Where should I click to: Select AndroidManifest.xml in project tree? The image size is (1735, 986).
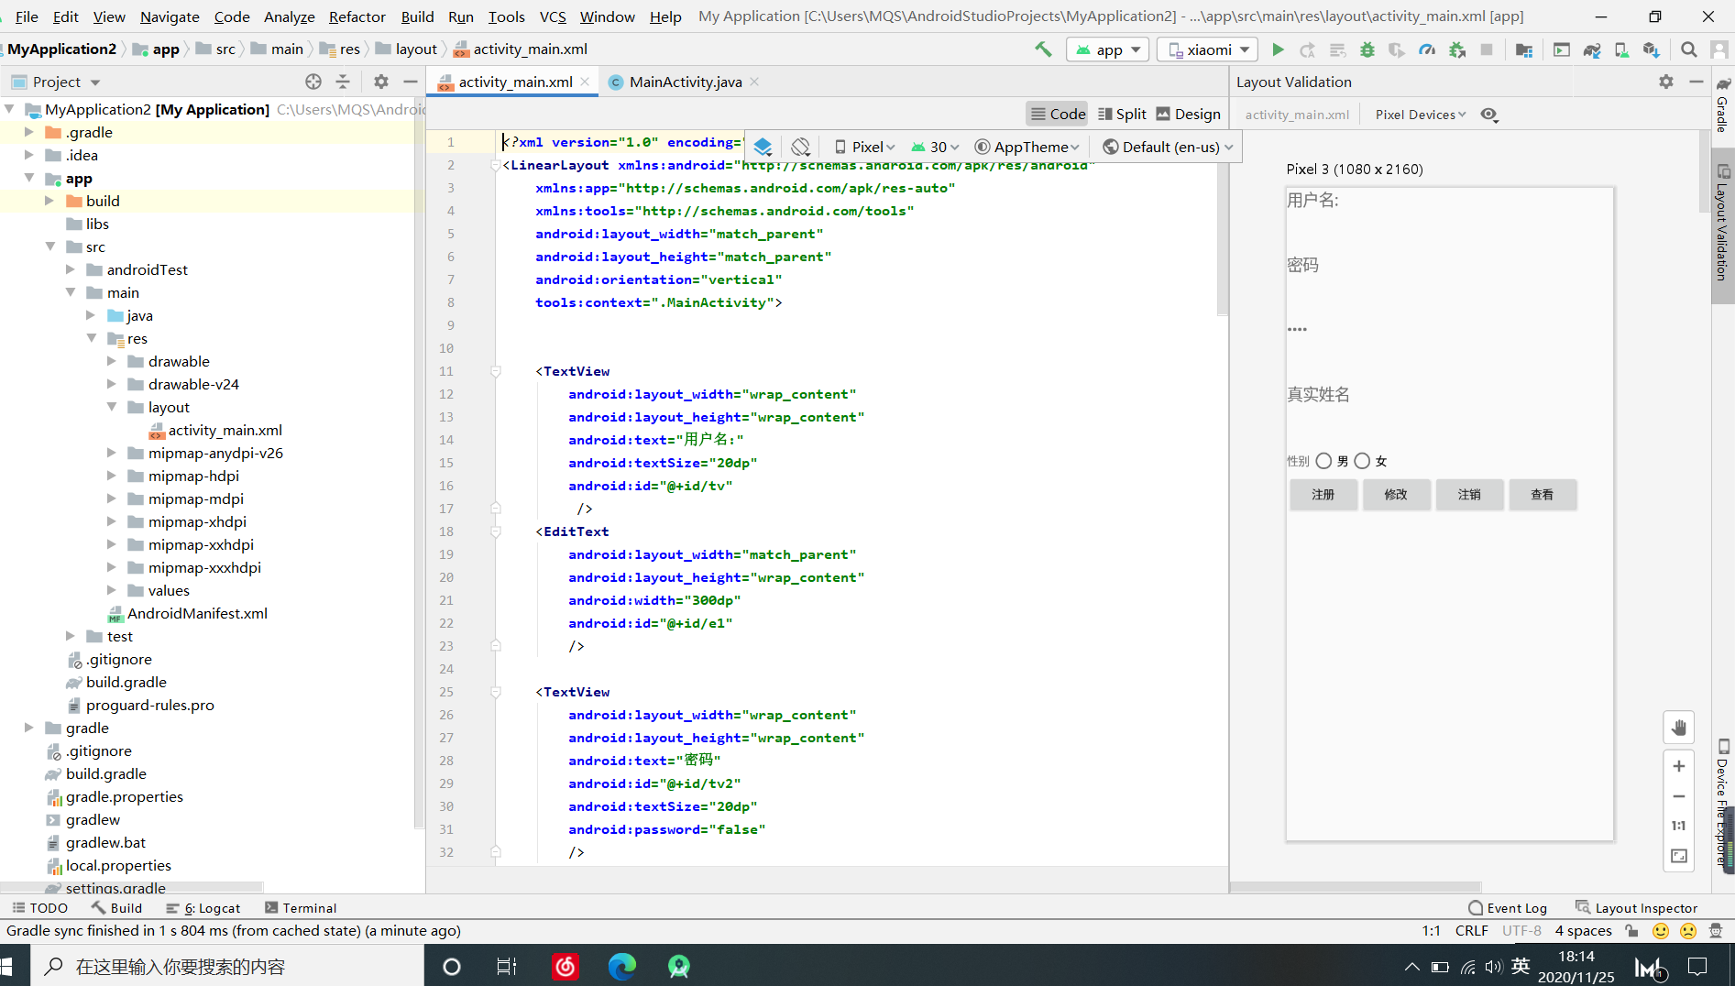[197, 613]
